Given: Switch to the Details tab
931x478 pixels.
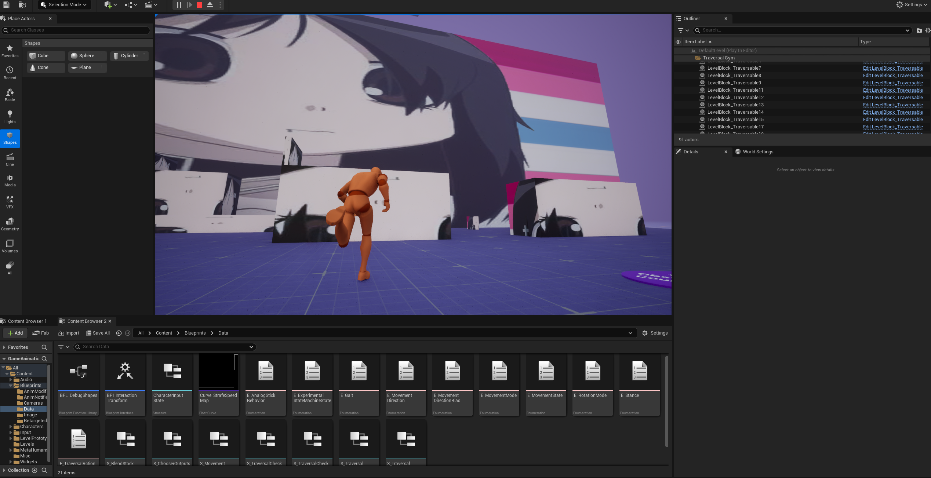Looking at the screenshot, I should point(690,152).
